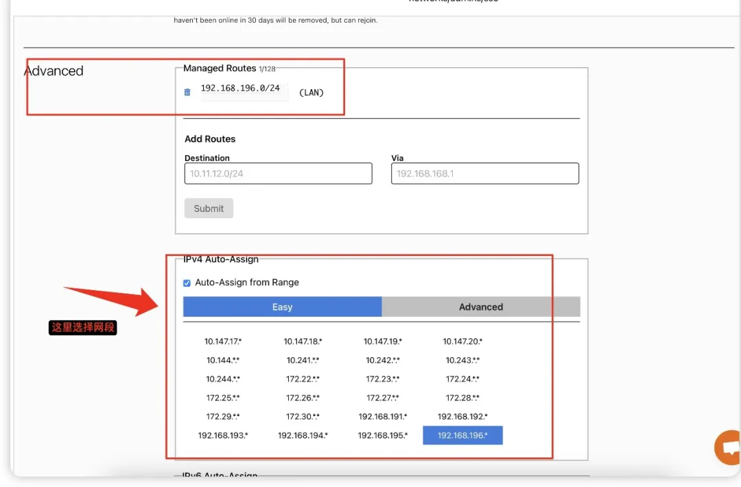
Task: Select the 10.147.20.* range
Action: point(462,341)
